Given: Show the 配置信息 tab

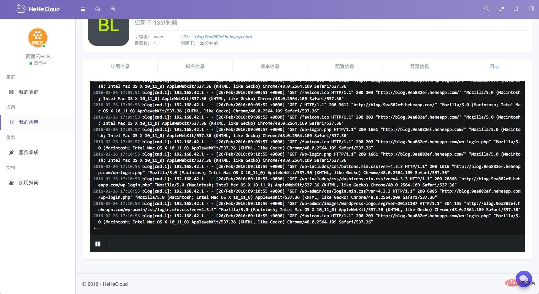Looking at the screenshot, I should click(345, 66).
